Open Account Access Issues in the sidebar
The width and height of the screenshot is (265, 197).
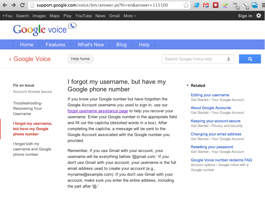(x=32, y=92)
